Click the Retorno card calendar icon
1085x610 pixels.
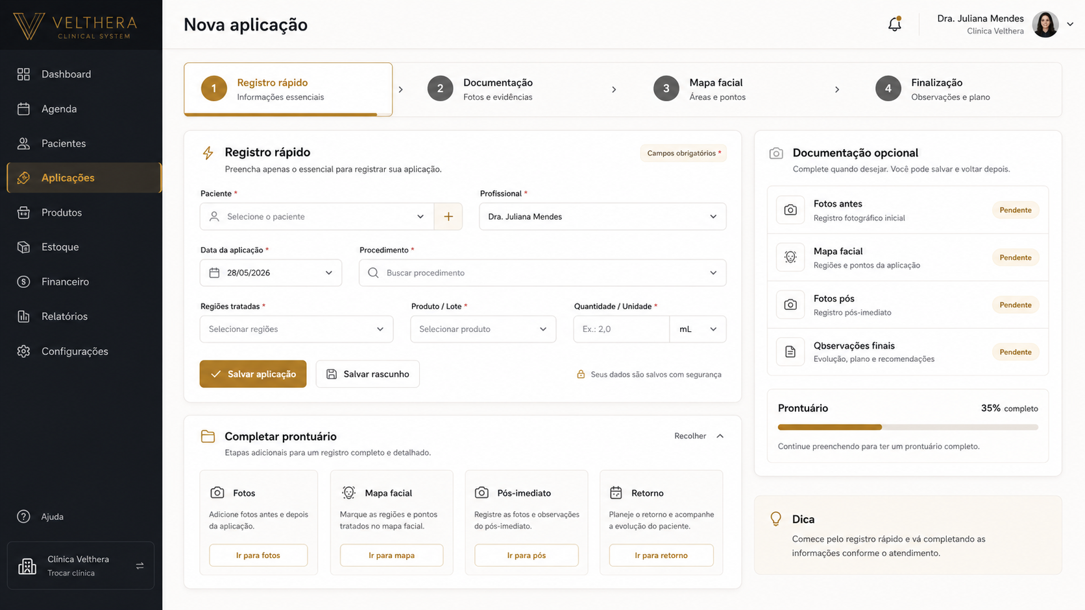coord(616,493)
